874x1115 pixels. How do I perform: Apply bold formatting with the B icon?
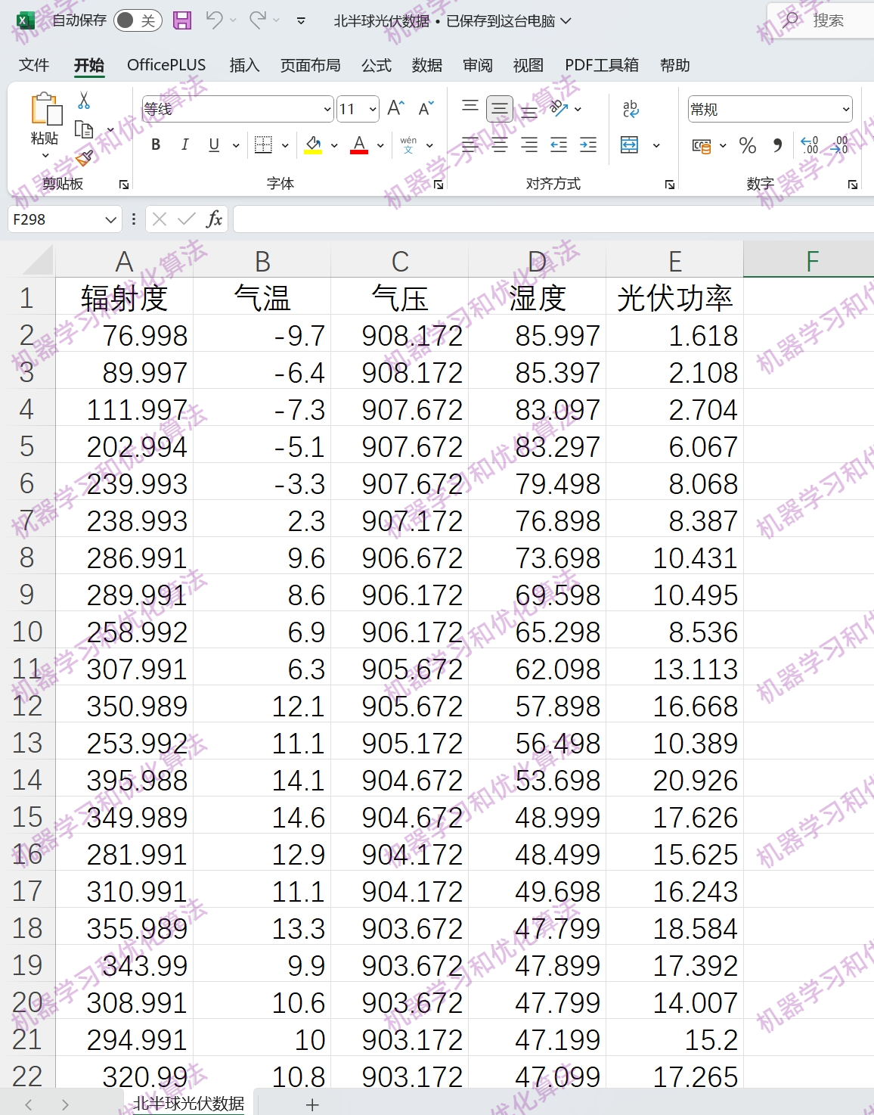click(156, 145)
